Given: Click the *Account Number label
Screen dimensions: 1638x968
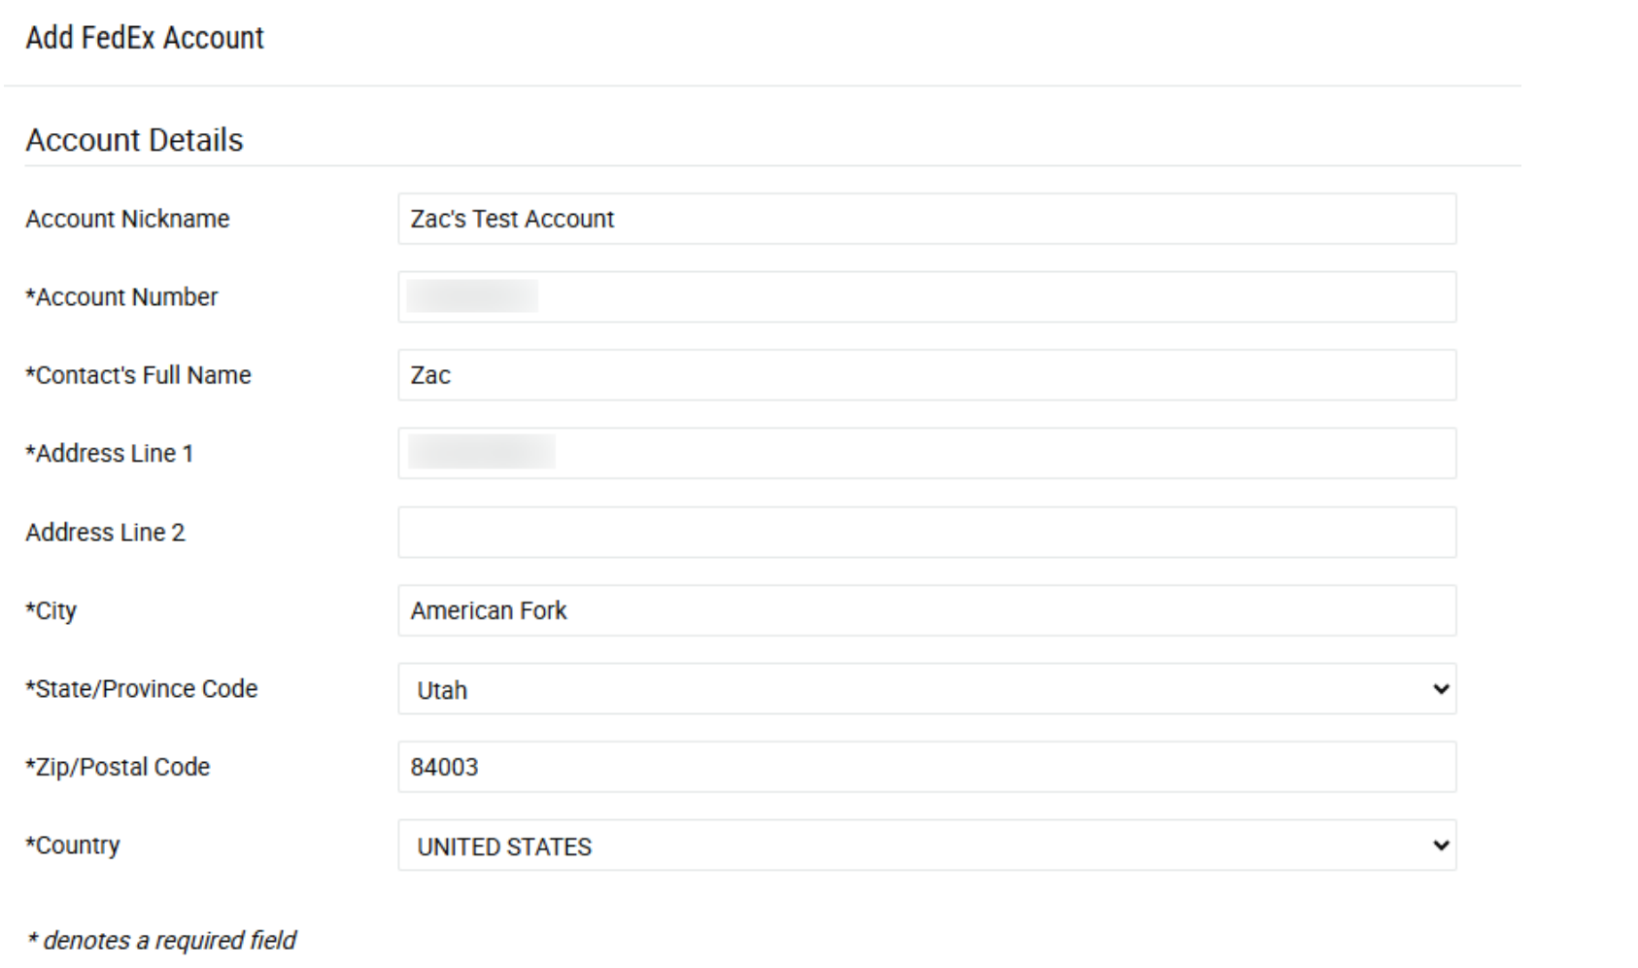Looking at the screenshot, I should click(x=121, y=296).
